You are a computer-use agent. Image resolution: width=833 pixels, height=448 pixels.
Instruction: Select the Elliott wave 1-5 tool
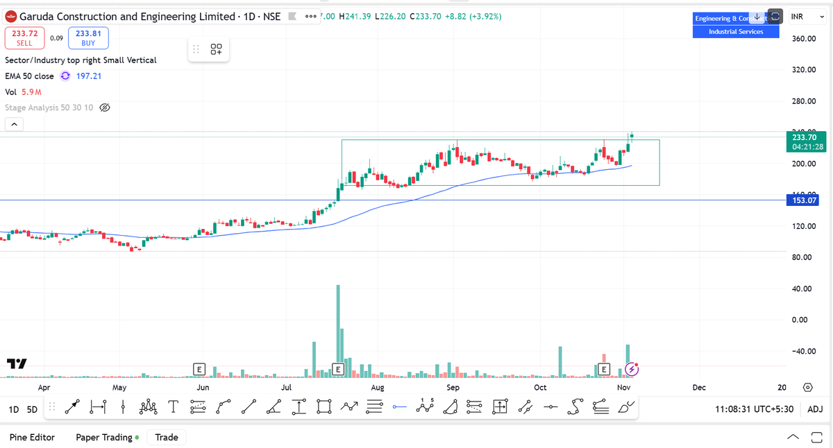pyautogui.click(x=424, y=407)
